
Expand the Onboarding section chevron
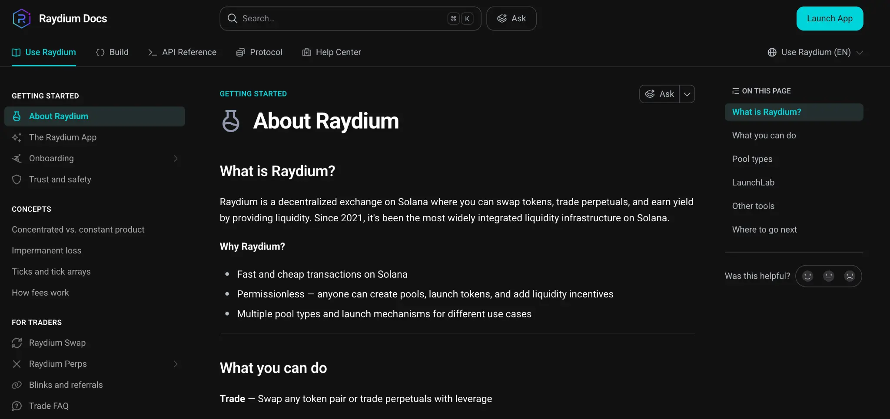click(176, 158)
